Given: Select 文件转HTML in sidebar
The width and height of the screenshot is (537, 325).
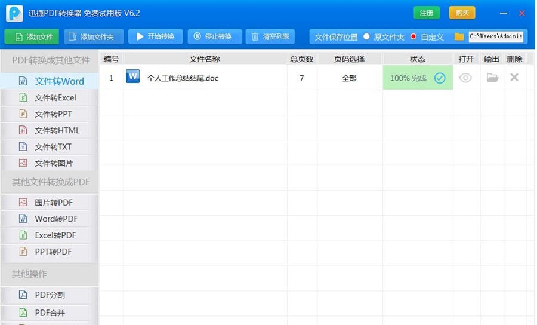Looking at the screenshot, I should (50, 130).
